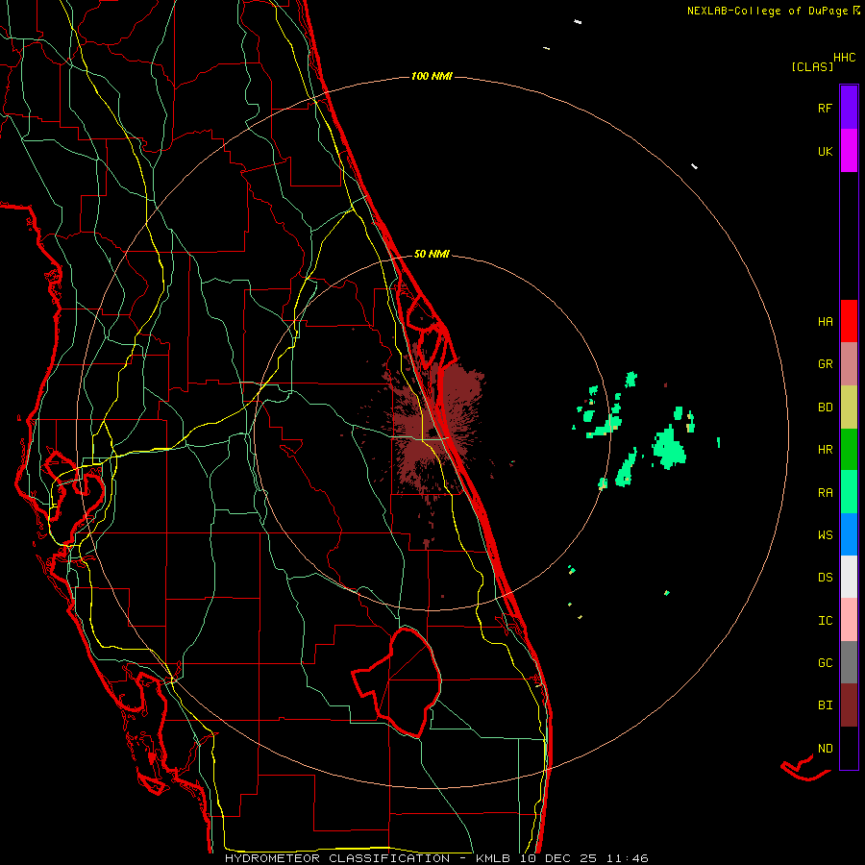Click the RA legend label
This screenshot has height=865, width=865.
(825, 493)
